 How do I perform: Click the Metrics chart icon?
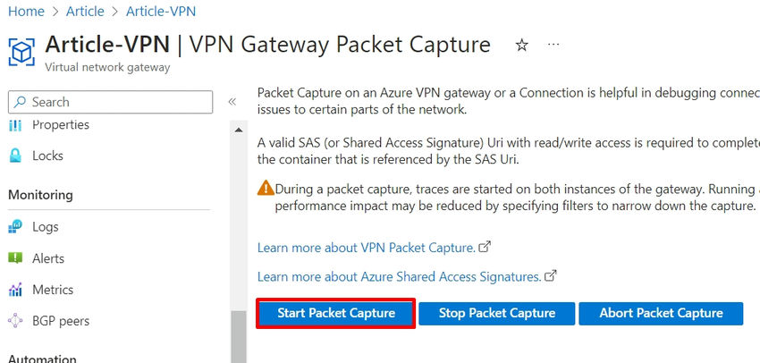15,290
